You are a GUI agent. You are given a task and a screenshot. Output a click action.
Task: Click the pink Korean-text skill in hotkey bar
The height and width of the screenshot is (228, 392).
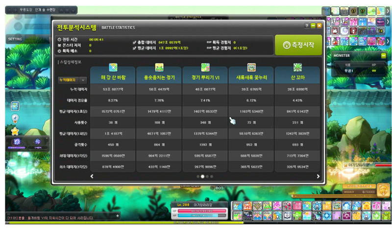[x=297, y=206]
